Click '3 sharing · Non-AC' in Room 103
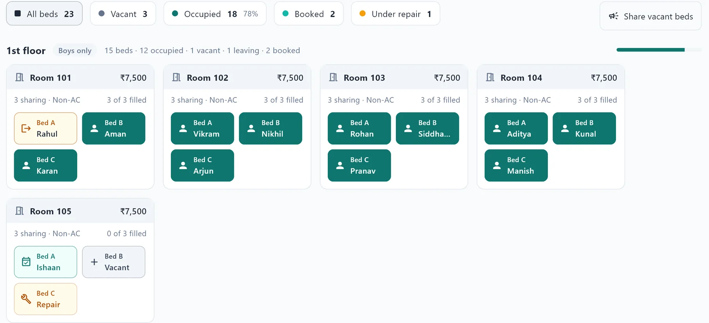Viewport: 709px width, 323px height. click(361, 100)
